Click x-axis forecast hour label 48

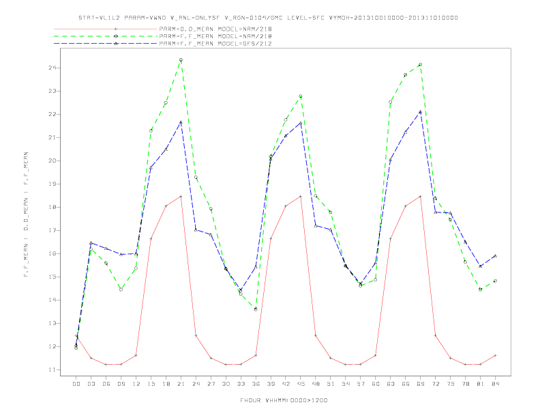316,384
